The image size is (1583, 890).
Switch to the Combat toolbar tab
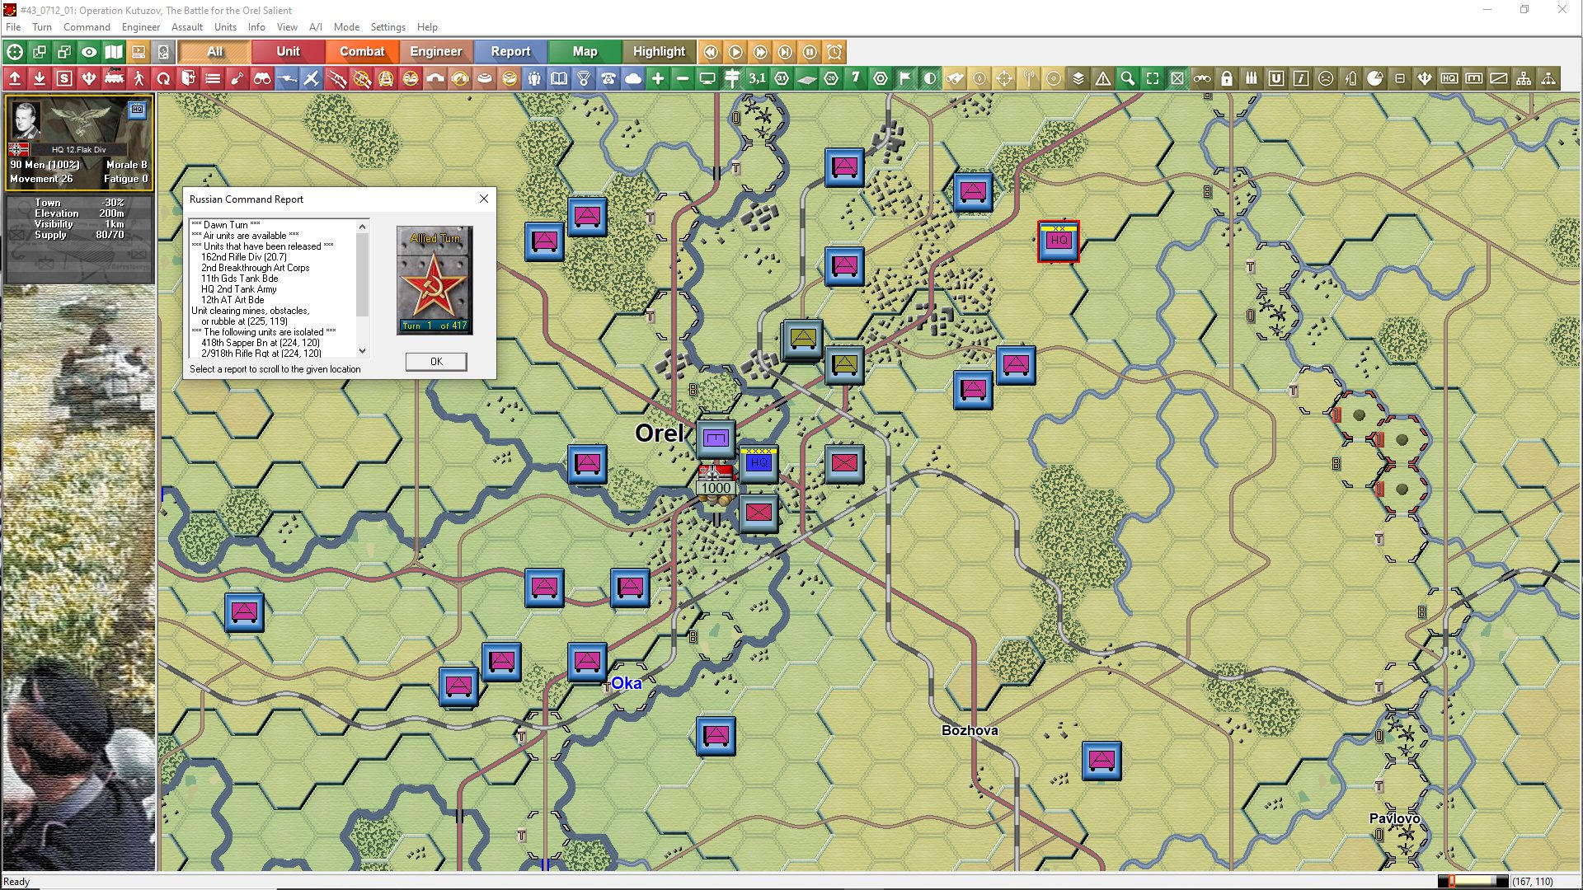click(362, 51)
